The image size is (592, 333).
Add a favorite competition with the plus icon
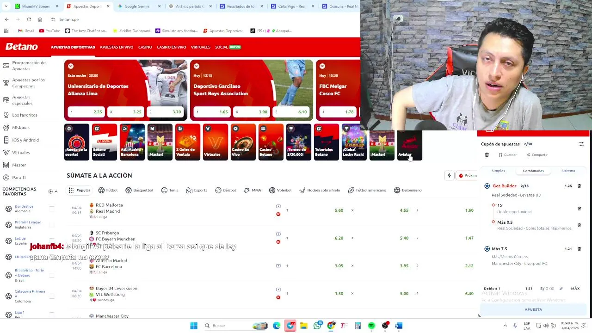pyautogui.click(x=50, y=191)
